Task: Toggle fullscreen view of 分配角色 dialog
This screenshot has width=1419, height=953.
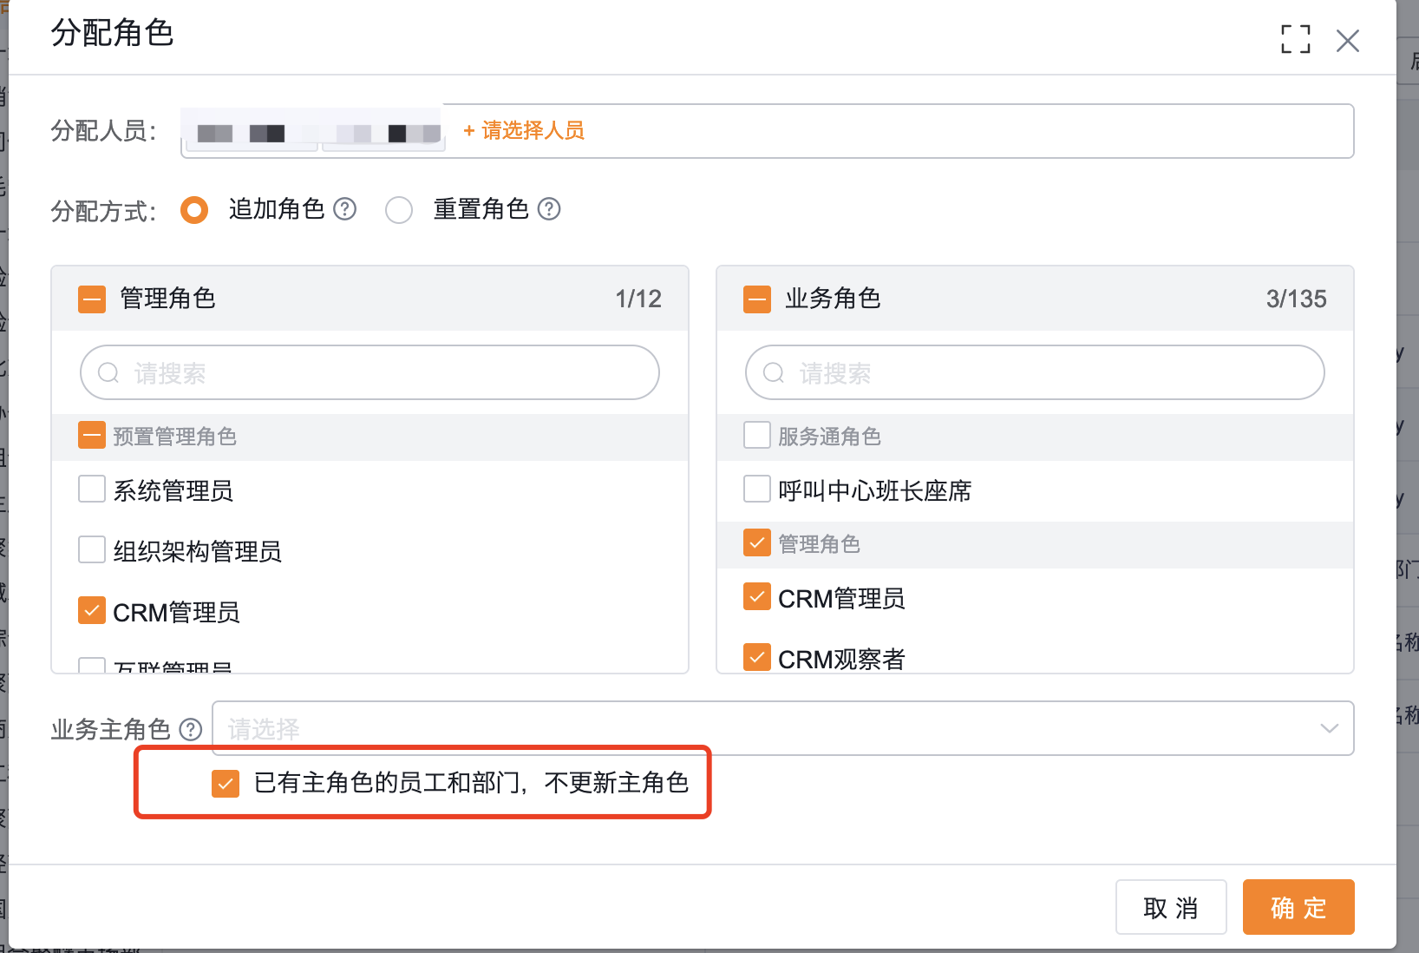Action: tap(1295, 40)
